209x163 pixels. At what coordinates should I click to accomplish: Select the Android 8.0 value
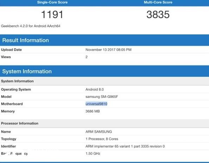[95, 90]
